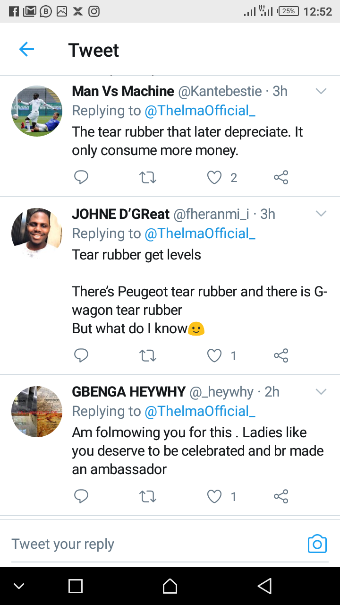Like GBENGA HEYWHY's tweet
This screenshot has width=340, height=605.
[x=215, y=496]
